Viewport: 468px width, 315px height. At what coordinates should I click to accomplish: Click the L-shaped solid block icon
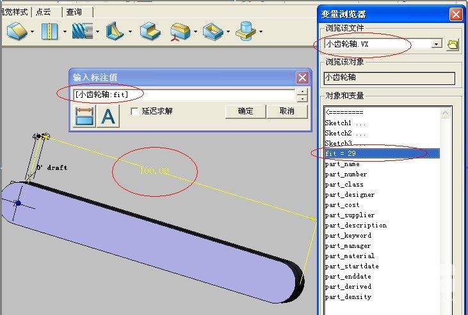149,30
